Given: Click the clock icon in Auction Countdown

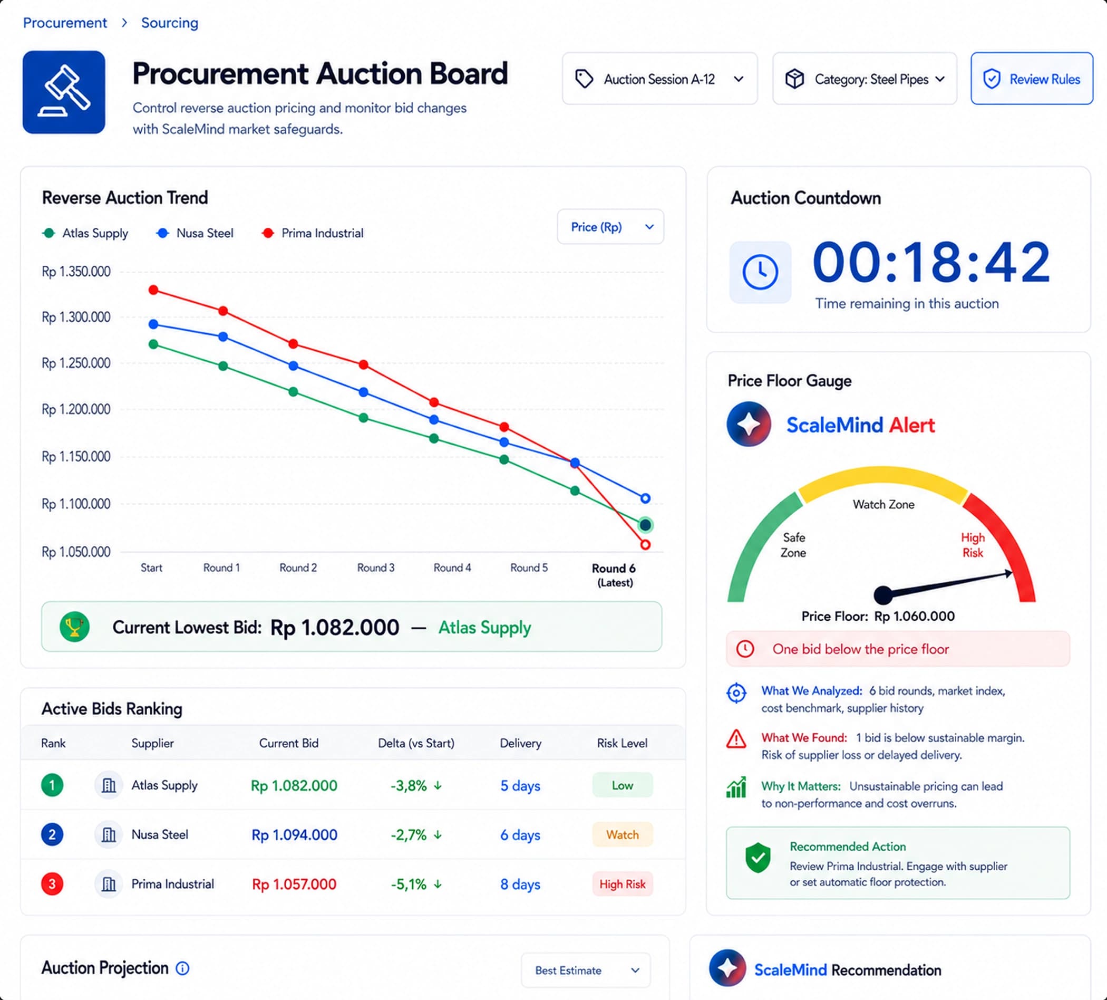Looking at the screenshot, I should [x=760, y=272].
